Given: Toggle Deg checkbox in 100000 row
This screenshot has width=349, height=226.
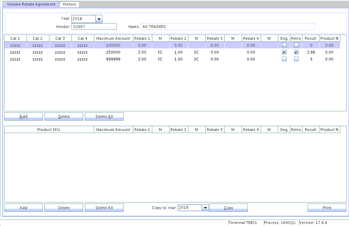Looking at the screenshot, I should [x=284, y=45].
